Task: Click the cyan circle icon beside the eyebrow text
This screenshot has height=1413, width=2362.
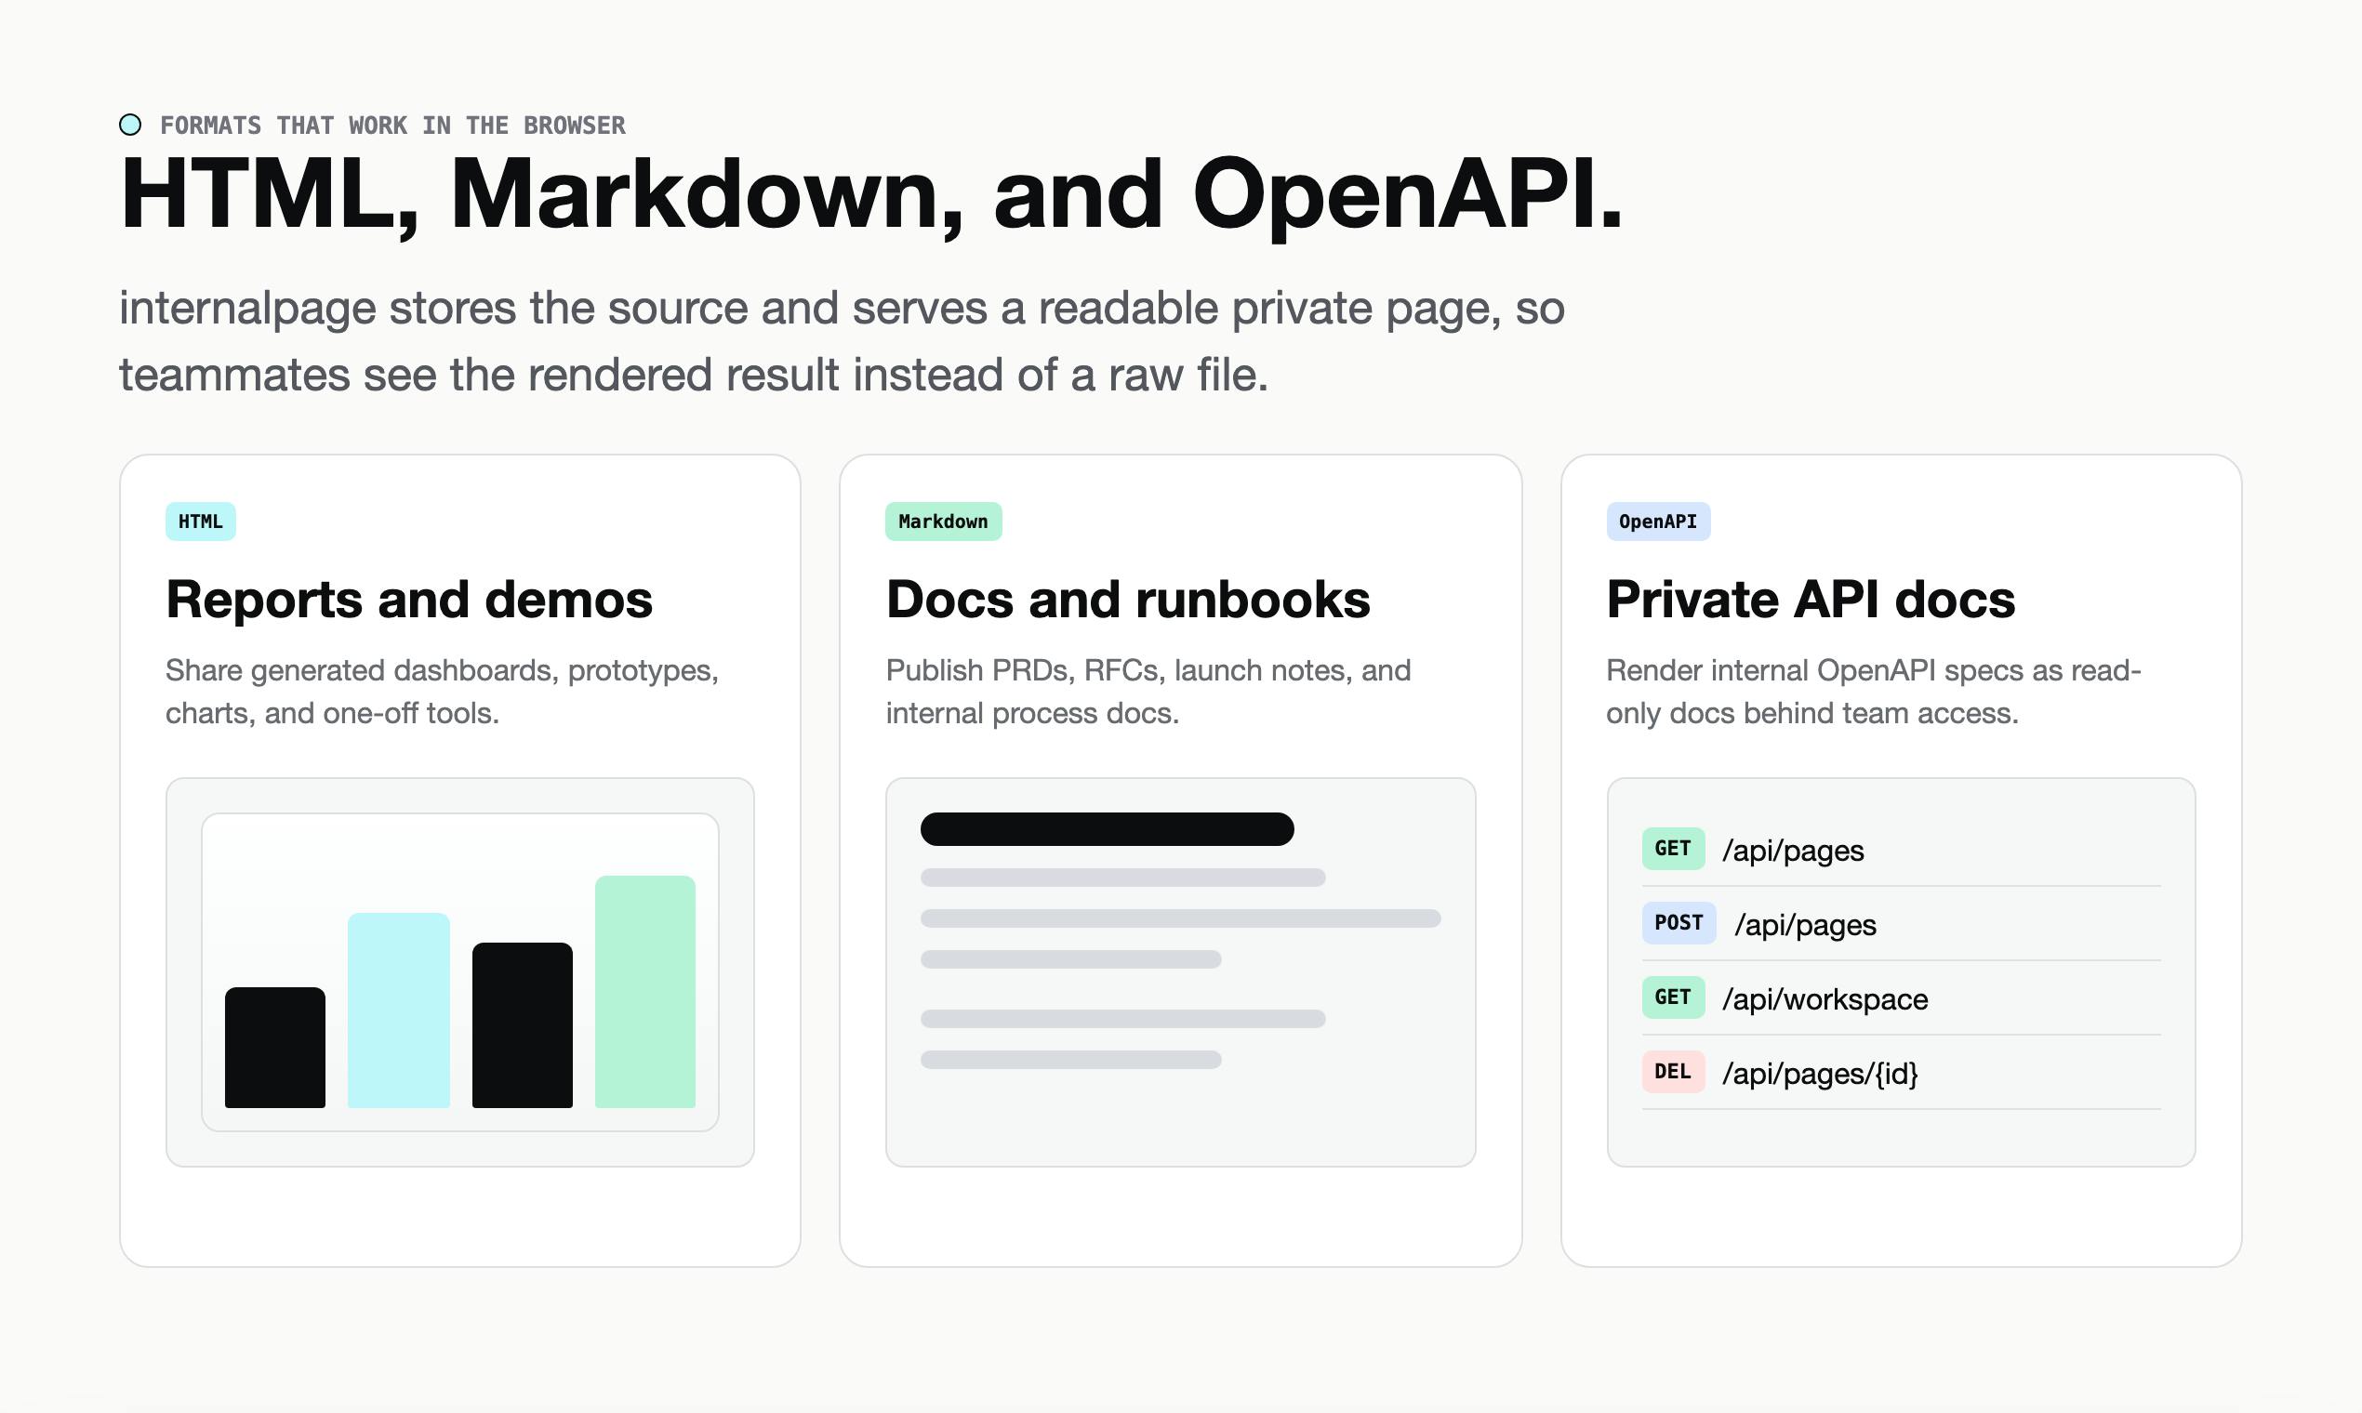Action: pos(130,125)
